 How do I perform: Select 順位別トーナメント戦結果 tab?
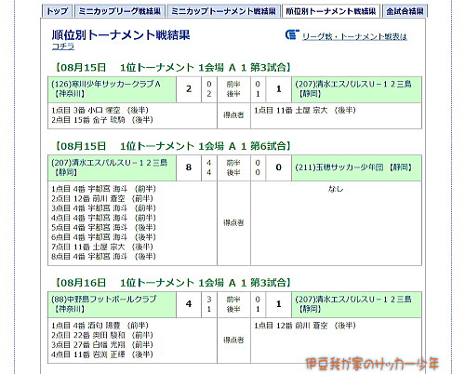331,11
